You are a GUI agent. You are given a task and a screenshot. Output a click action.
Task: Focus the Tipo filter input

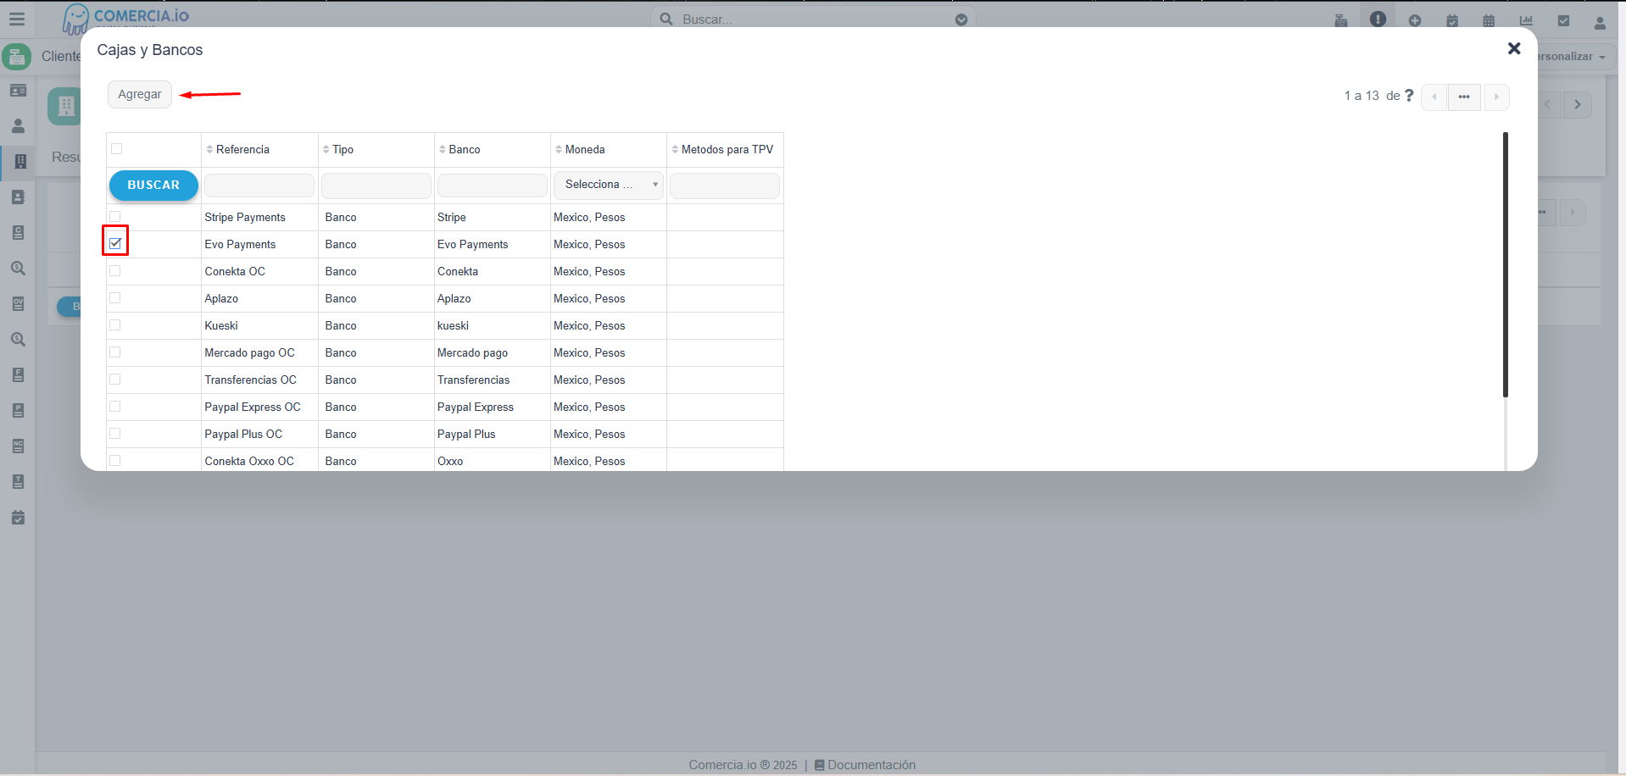pyautogui.click(x=376, y=186)
